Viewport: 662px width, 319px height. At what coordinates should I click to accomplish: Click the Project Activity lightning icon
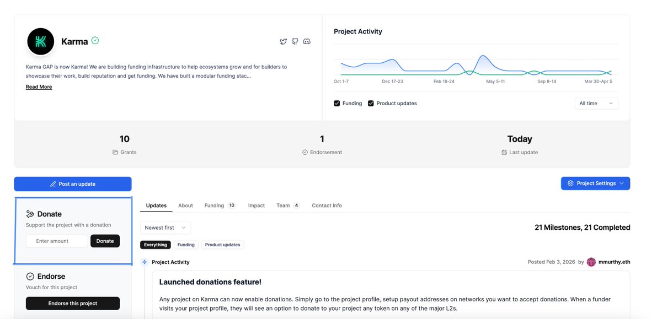[x=145, y=262]
